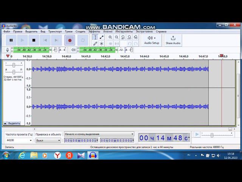The image size is (242, 182).
Task: Open the Файл menu
Action: click(7, 31)
